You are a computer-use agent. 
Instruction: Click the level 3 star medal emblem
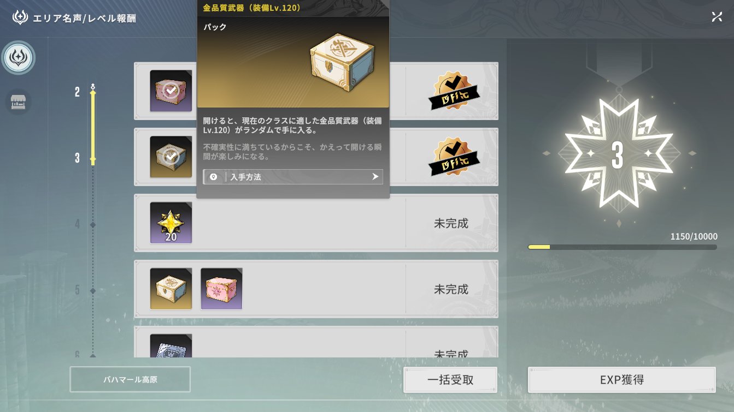click(618, 154)
